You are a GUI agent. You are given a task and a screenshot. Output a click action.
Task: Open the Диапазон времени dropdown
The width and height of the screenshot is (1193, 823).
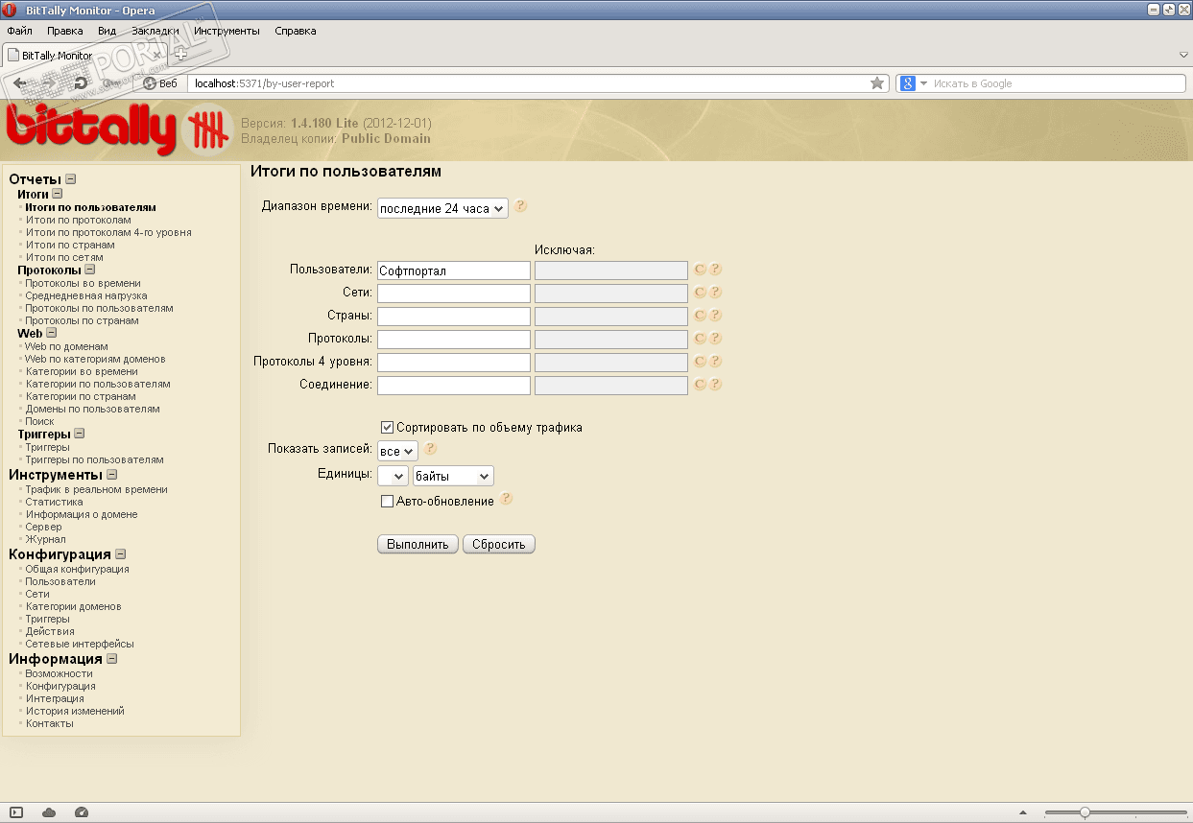click(x=442, y=208)
